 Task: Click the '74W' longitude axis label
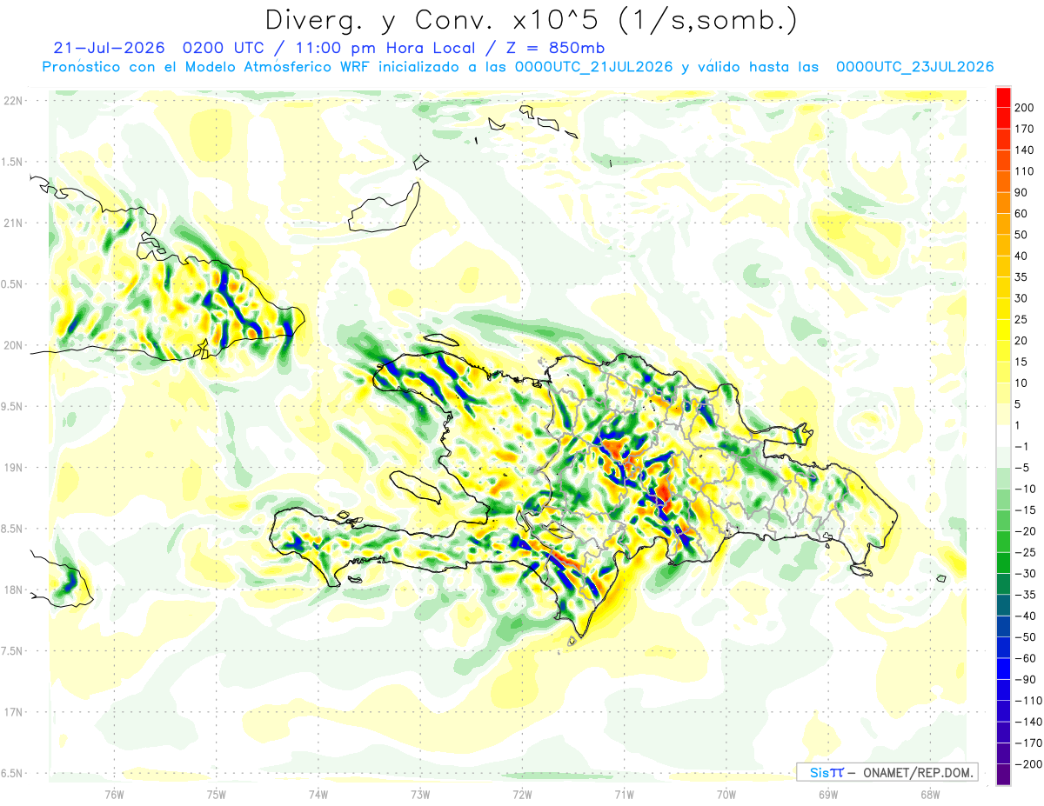[318, 794]
